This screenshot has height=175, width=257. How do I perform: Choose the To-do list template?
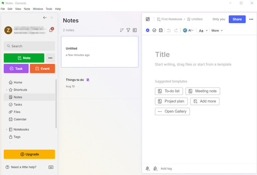tap(169, 91)
